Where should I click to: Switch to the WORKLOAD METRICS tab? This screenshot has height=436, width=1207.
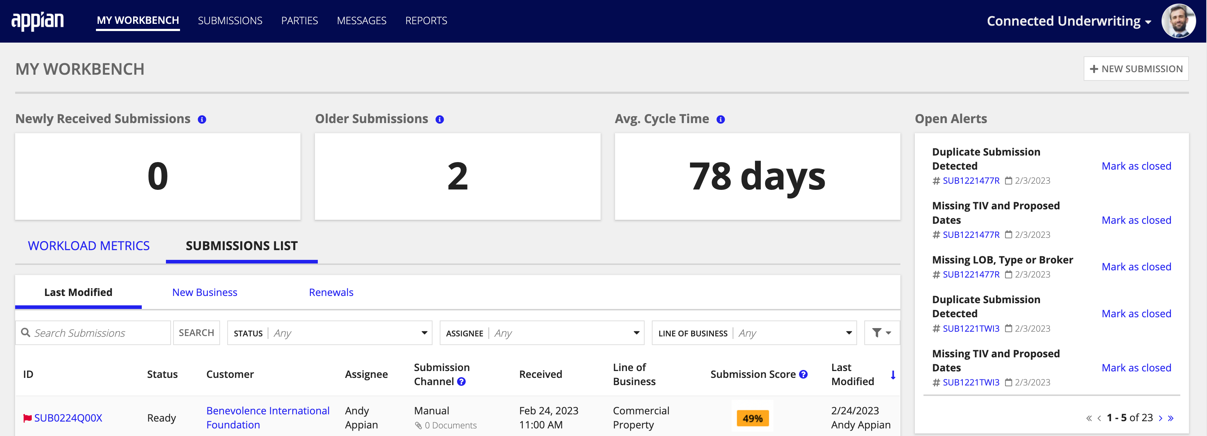click(x=88, y=246)
